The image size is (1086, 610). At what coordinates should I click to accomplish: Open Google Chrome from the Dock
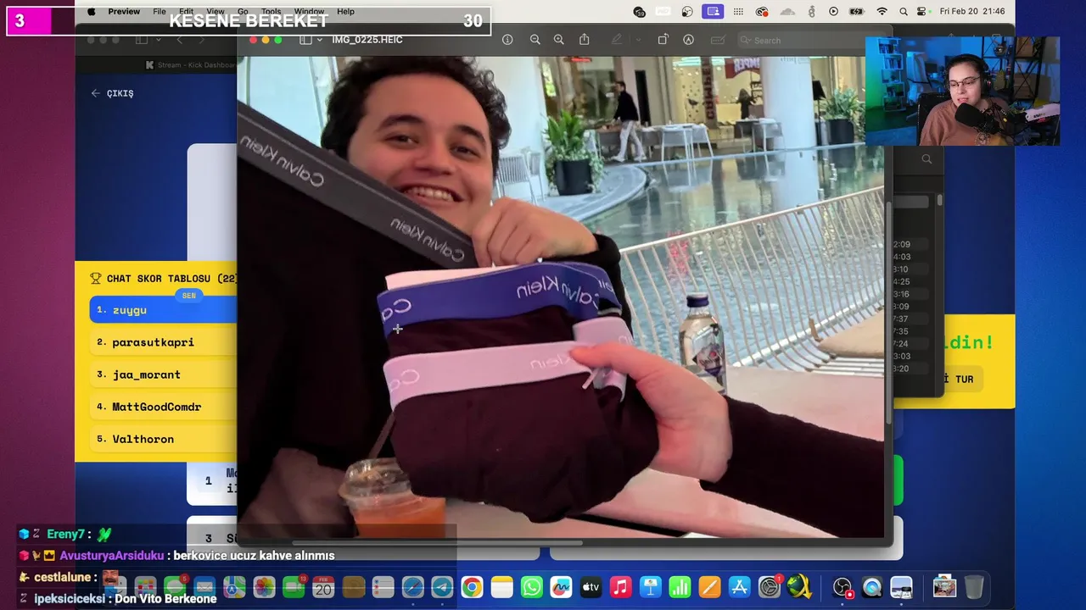[472, 587]
